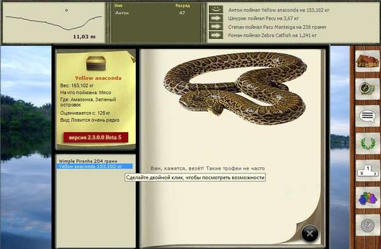
Task: Click the depth reading 11,03 m
Action: click(x=84, y=37)
